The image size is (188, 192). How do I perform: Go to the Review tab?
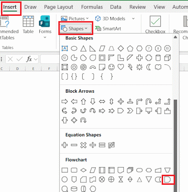pos(137,7)
